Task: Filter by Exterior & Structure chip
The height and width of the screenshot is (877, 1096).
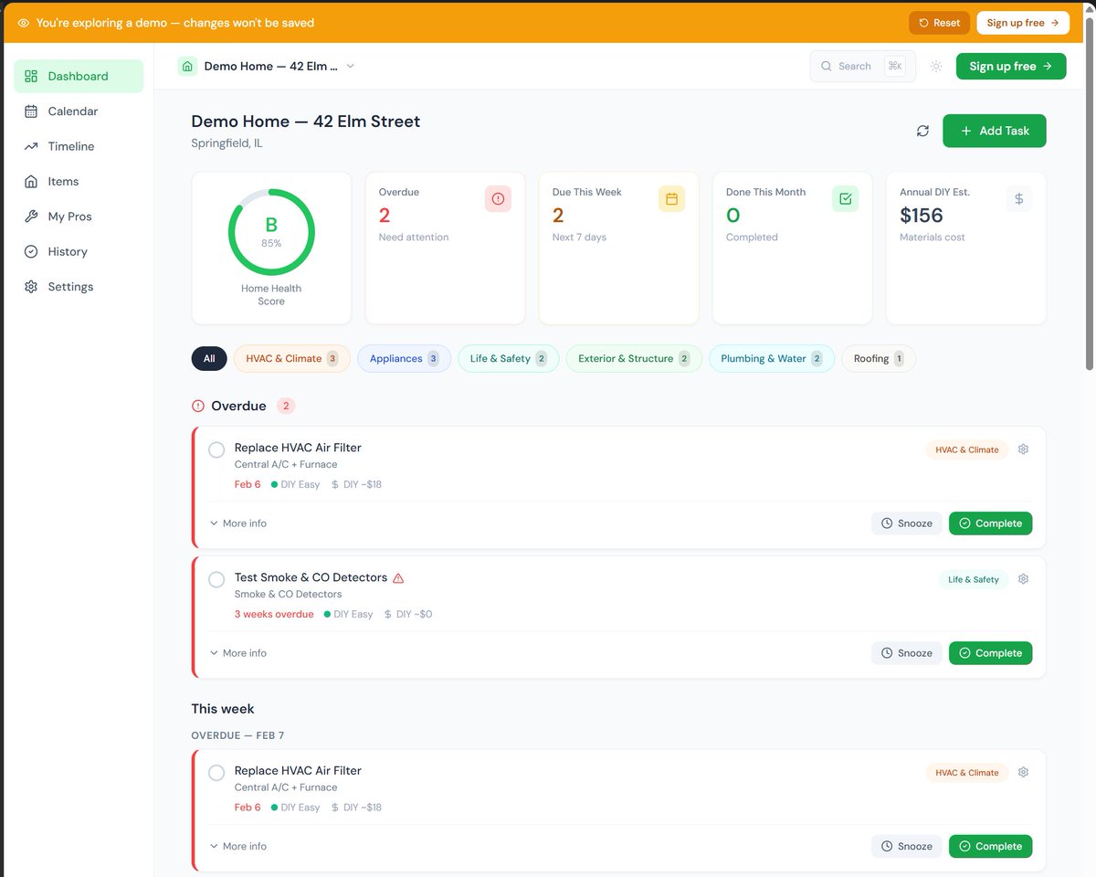Action: [x=634, y=358]
